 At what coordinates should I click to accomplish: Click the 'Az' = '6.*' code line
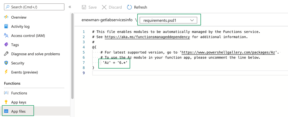(x=115, y=63)
